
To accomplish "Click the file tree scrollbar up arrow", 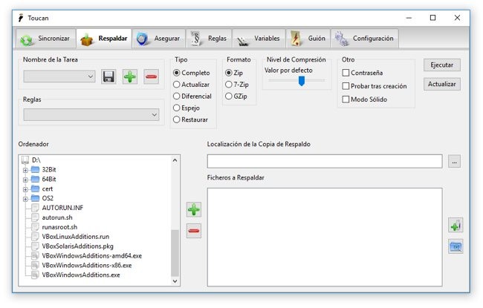I will [x=175, y=160].
